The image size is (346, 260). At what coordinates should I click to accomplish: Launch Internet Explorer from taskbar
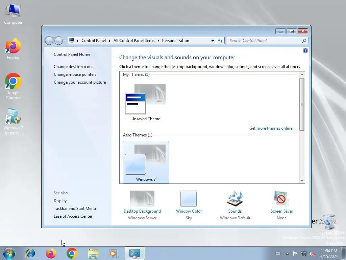tap(30, 253)
